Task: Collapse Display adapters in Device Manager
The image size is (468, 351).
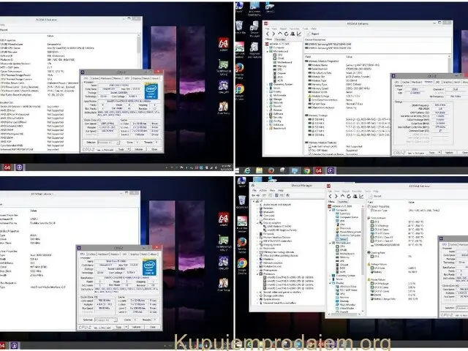Action: point(256,224)
